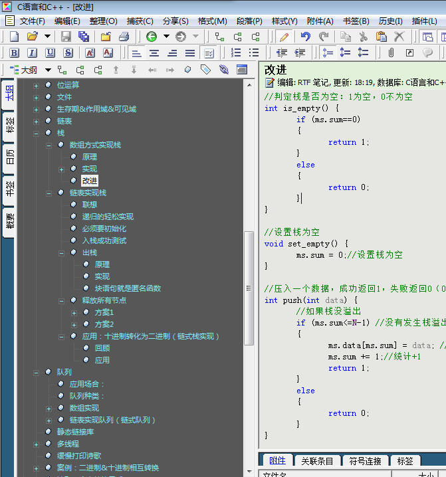This screenshot has width=446, height=477.
Task: Open the dropdown arrow next to open folder
Action: 47,37
